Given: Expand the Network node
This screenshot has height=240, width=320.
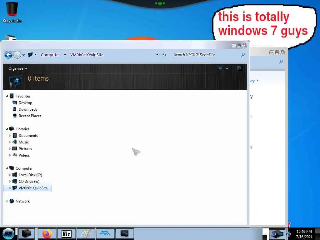Looking at the screenshot, I should [7, 201].
